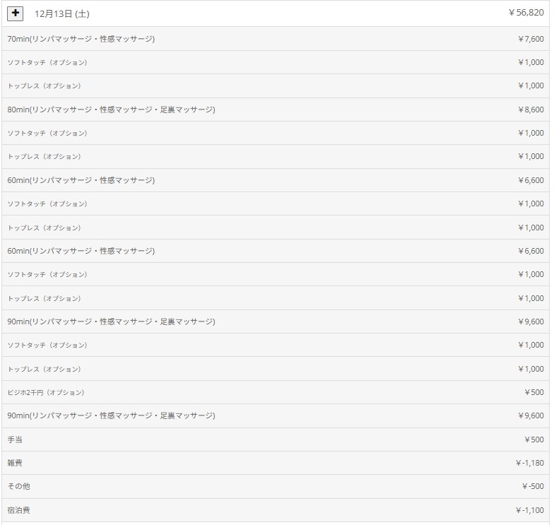
Task: Select the 70min リンパマッサージ row
Action: (x=81, y=39)
